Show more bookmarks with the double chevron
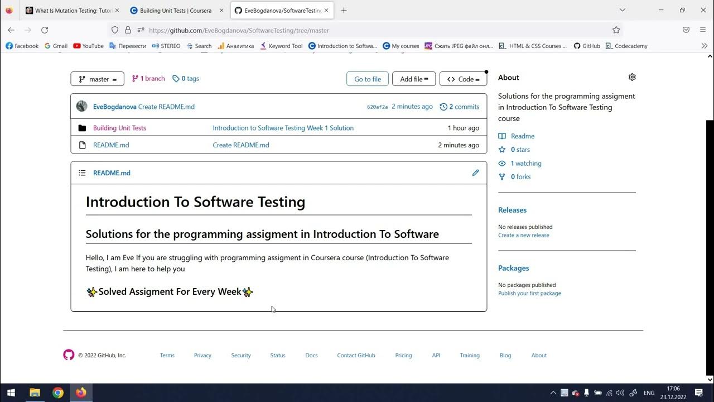 tap(704, 46)
